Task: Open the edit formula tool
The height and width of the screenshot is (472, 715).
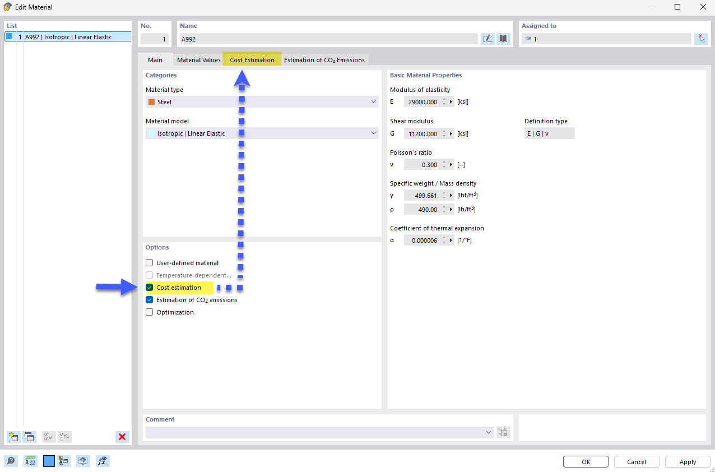Action: coord(103,461)
